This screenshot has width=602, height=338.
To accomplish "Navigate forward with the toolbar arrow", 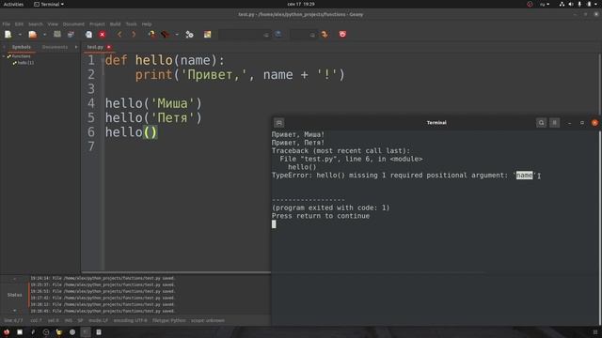I will [x=134, y=35].
